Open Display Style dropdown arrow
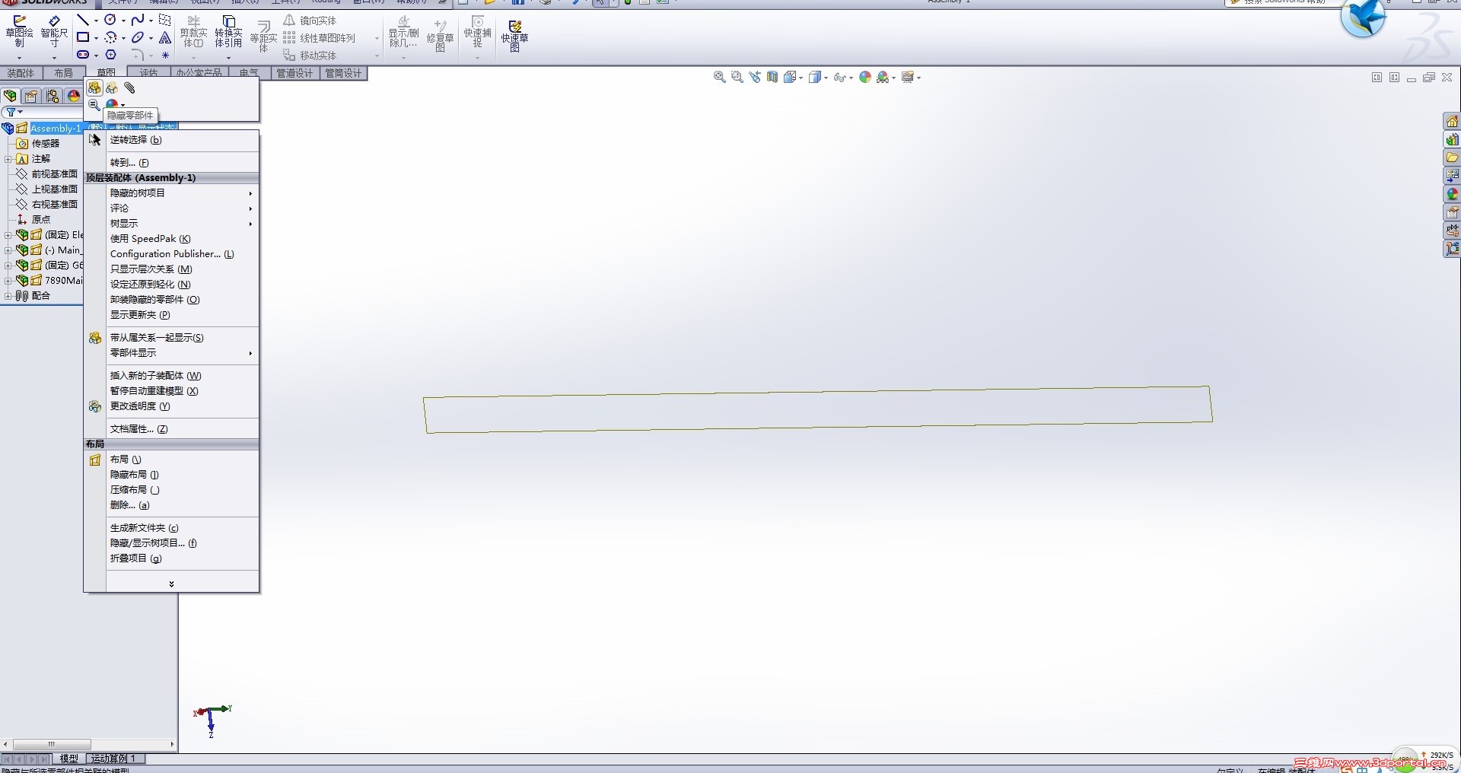Screen dimensions: 1461x773 coord(826,78)
